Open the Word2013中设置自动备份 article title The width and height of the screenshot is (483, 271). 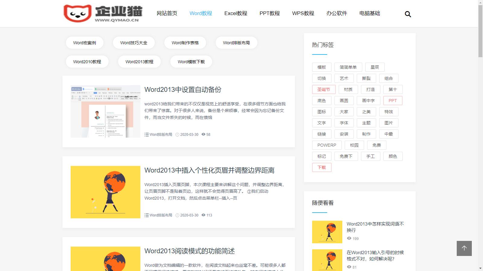(183, 89)
